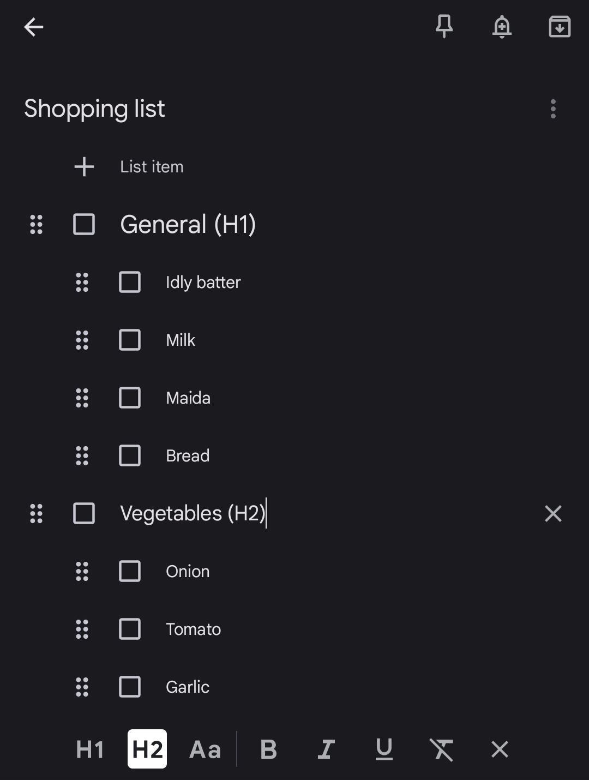This screenshot has width=589, height=780.
Task: Add a reminder with the bell icon
Action: click(502, 26)
